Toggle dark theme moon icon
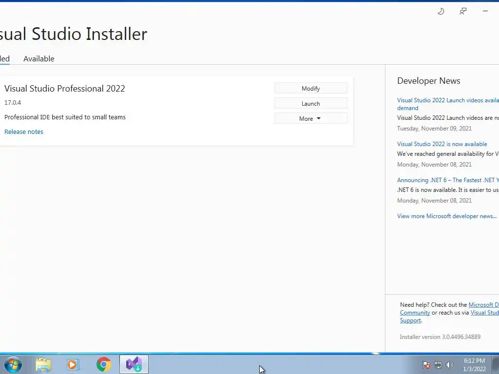The width and height of the screenshot is (499, 374). click(x=441, y=12)
